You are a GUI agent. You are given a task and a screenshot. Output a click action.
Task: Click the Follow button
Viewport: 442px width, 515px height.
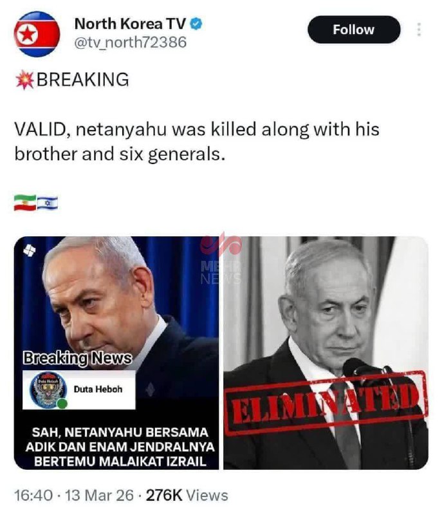point(354,30)
